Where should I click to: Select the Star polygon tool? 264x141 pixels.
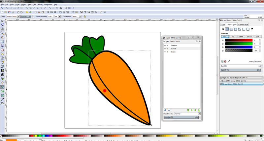pos(2,54)
